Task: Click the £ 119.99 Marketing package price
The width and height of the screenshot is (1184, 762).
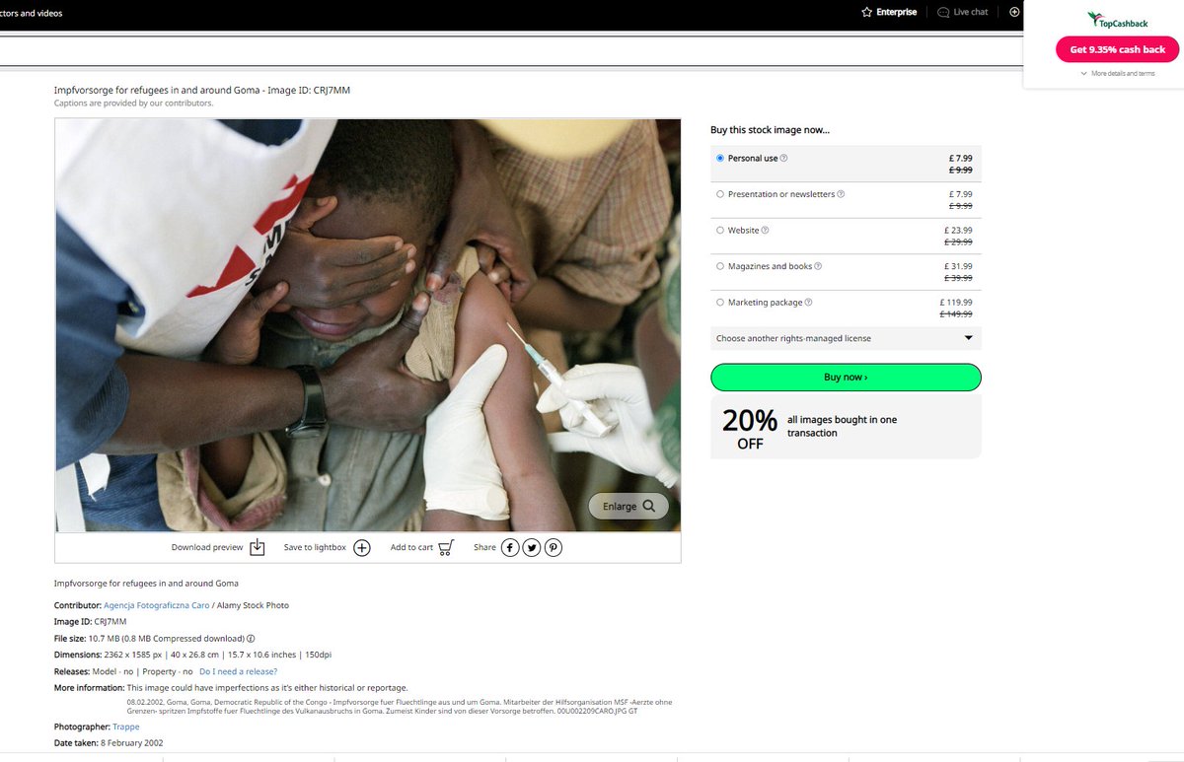Action: 955,303
